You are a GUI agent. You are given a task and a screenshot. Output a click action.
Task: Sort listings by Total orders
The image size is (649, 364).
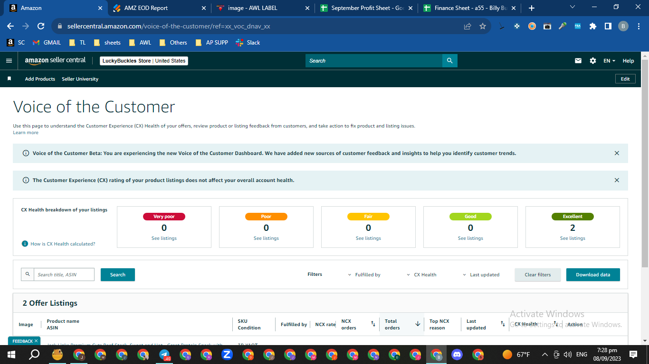(x=418, y=324)
